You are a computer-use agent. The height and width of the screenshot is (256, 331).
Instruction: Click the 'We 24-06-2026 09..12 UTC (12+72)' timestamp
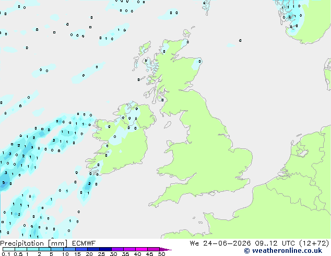(x=259, y=243)
